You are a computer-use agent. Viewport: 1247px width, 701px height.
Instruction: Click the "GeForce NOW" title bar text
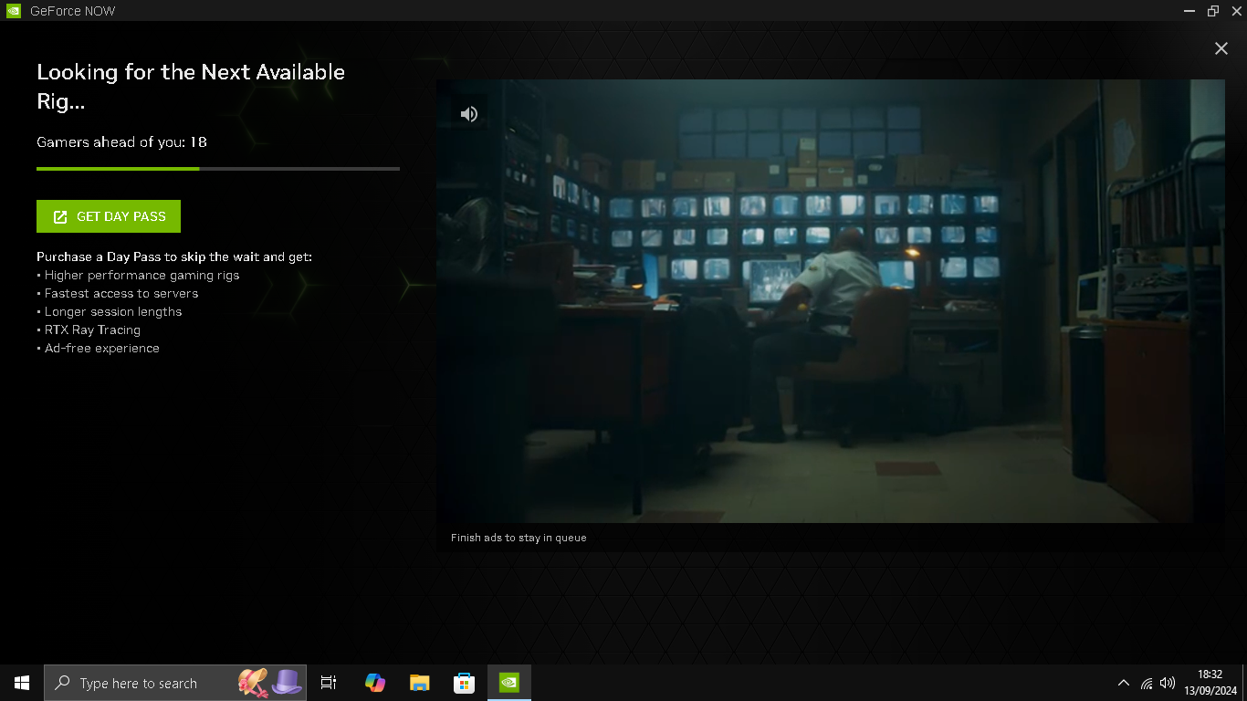[x=73, y=11]
